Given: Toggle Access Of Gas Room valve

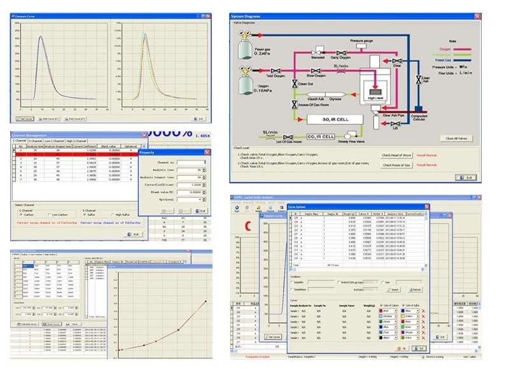Looking at the screenshot, I should [293, 106].
